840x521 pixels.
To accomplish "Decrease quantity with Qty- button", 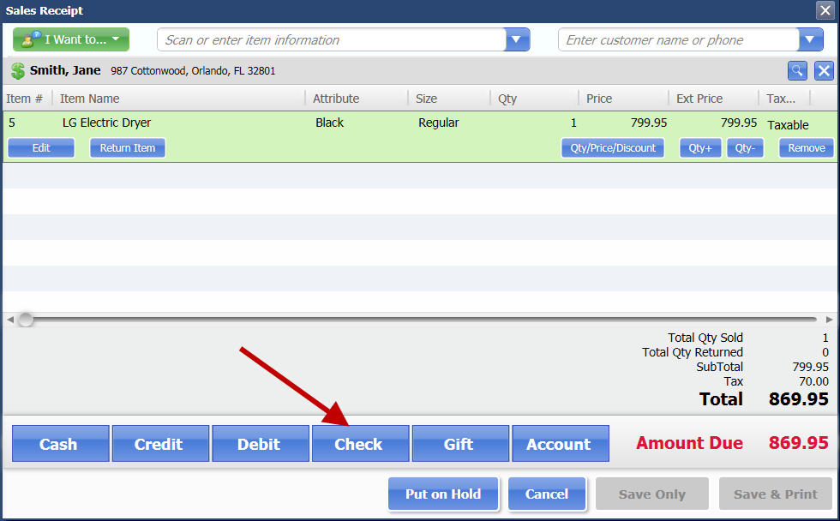I will (745, 147).
